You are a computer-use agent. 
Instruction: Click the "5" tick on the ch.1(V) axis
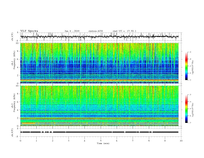point(18,33)
